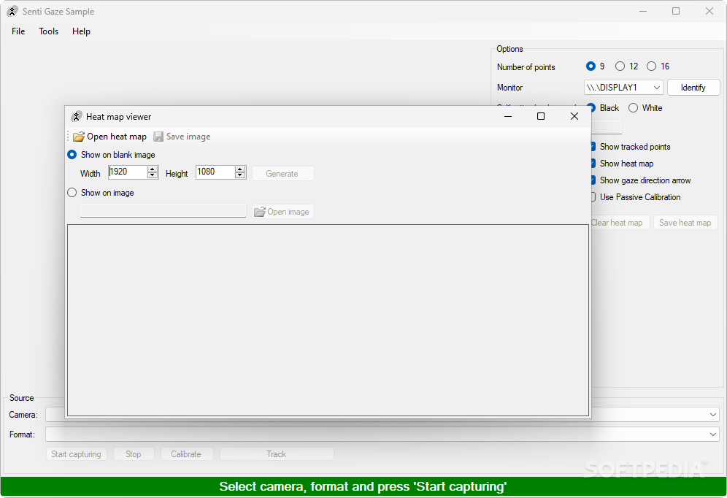The height and width of the screenshot is (498, 727).
Task: Toggle Show gaze direction arrow checkbox
Action: (x=593, y=180)
